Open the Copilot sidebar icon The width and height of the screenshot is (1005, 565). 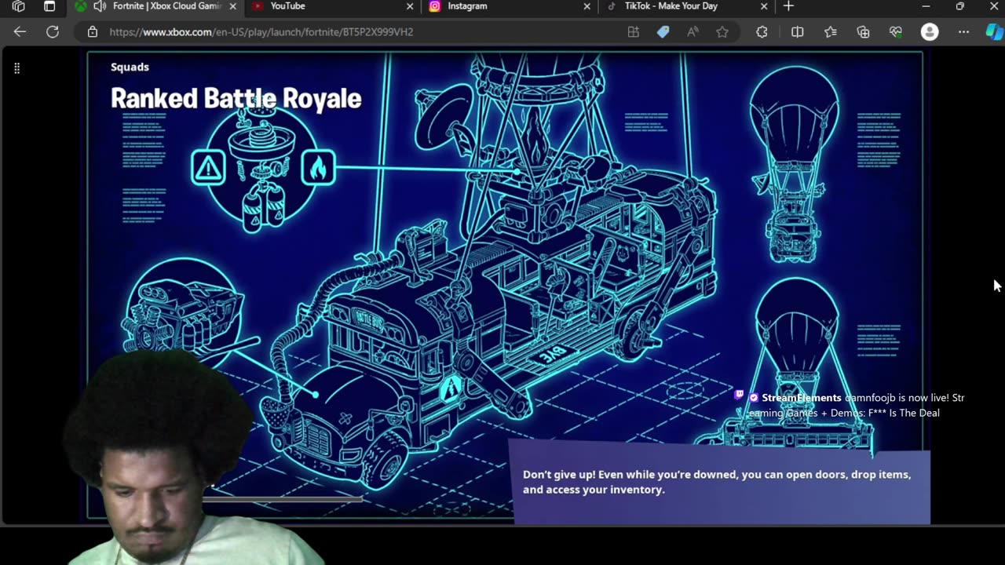click(x=994, y=32)
